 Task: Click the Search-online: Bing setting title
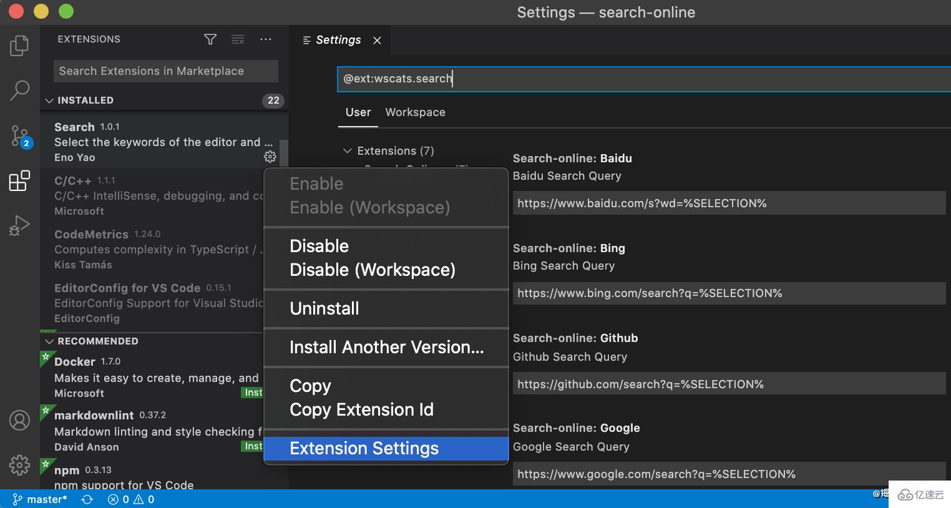569,248
